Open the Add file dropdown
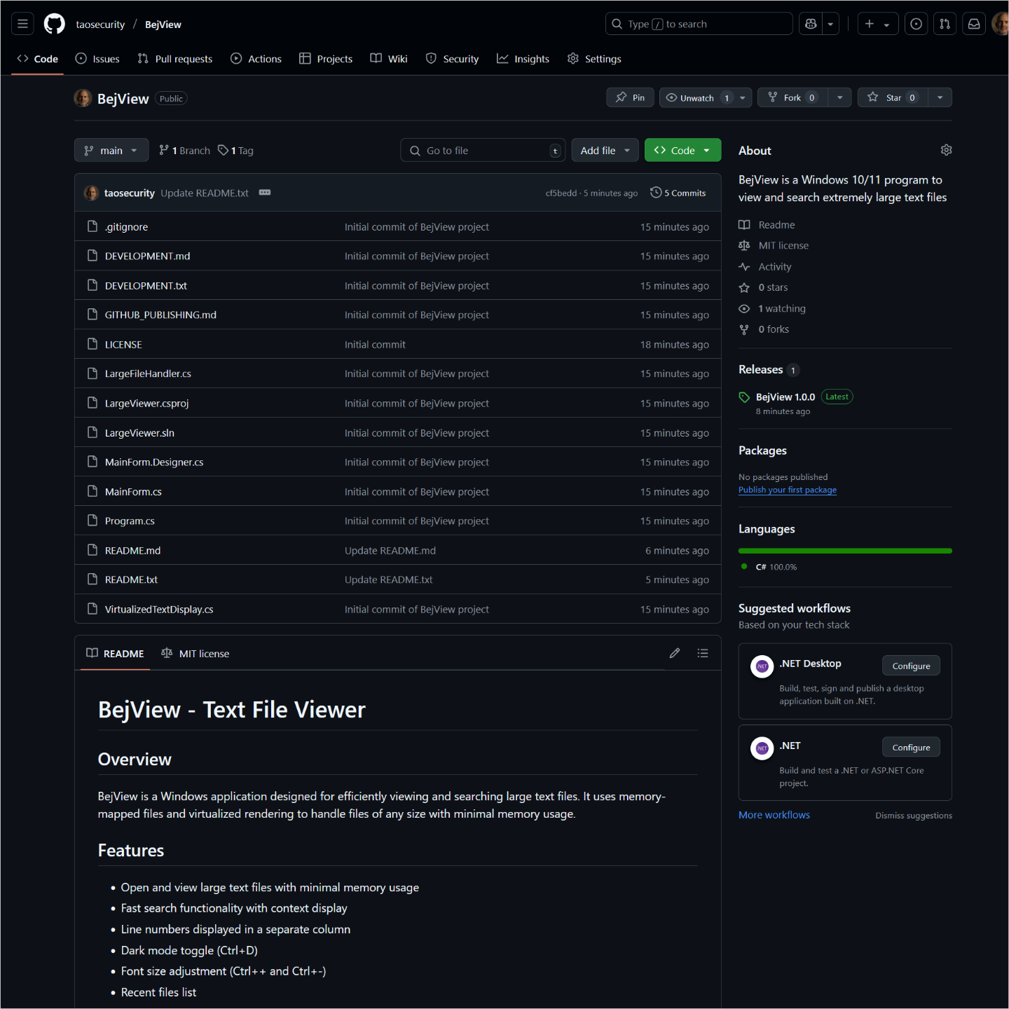 605,150
